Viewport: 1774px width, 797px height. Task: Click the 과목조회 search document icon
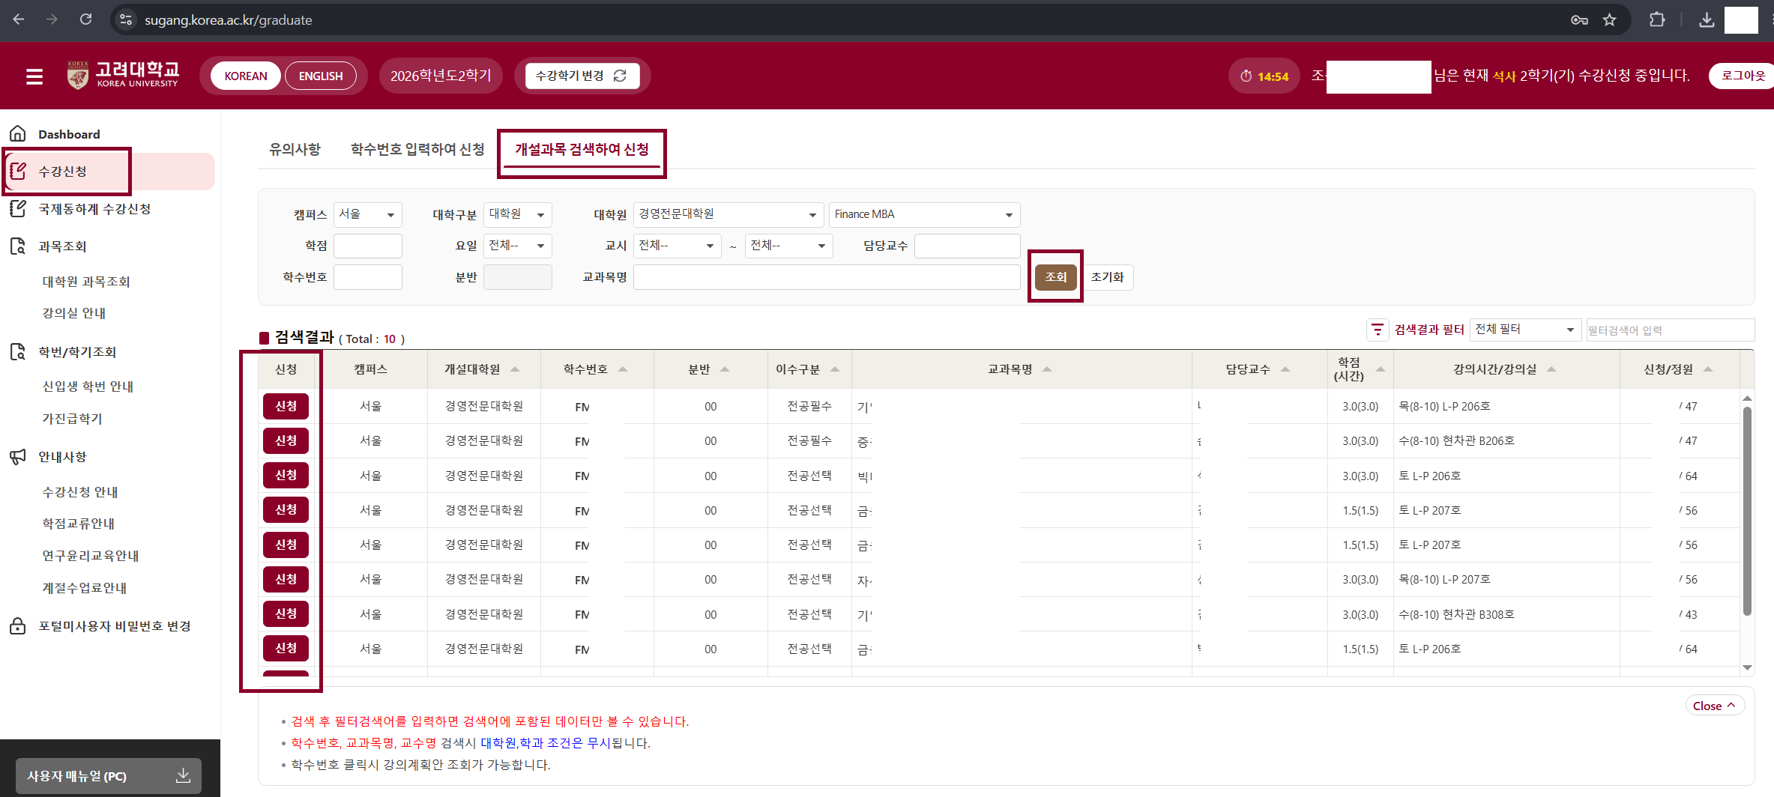[x=18, y=246]
